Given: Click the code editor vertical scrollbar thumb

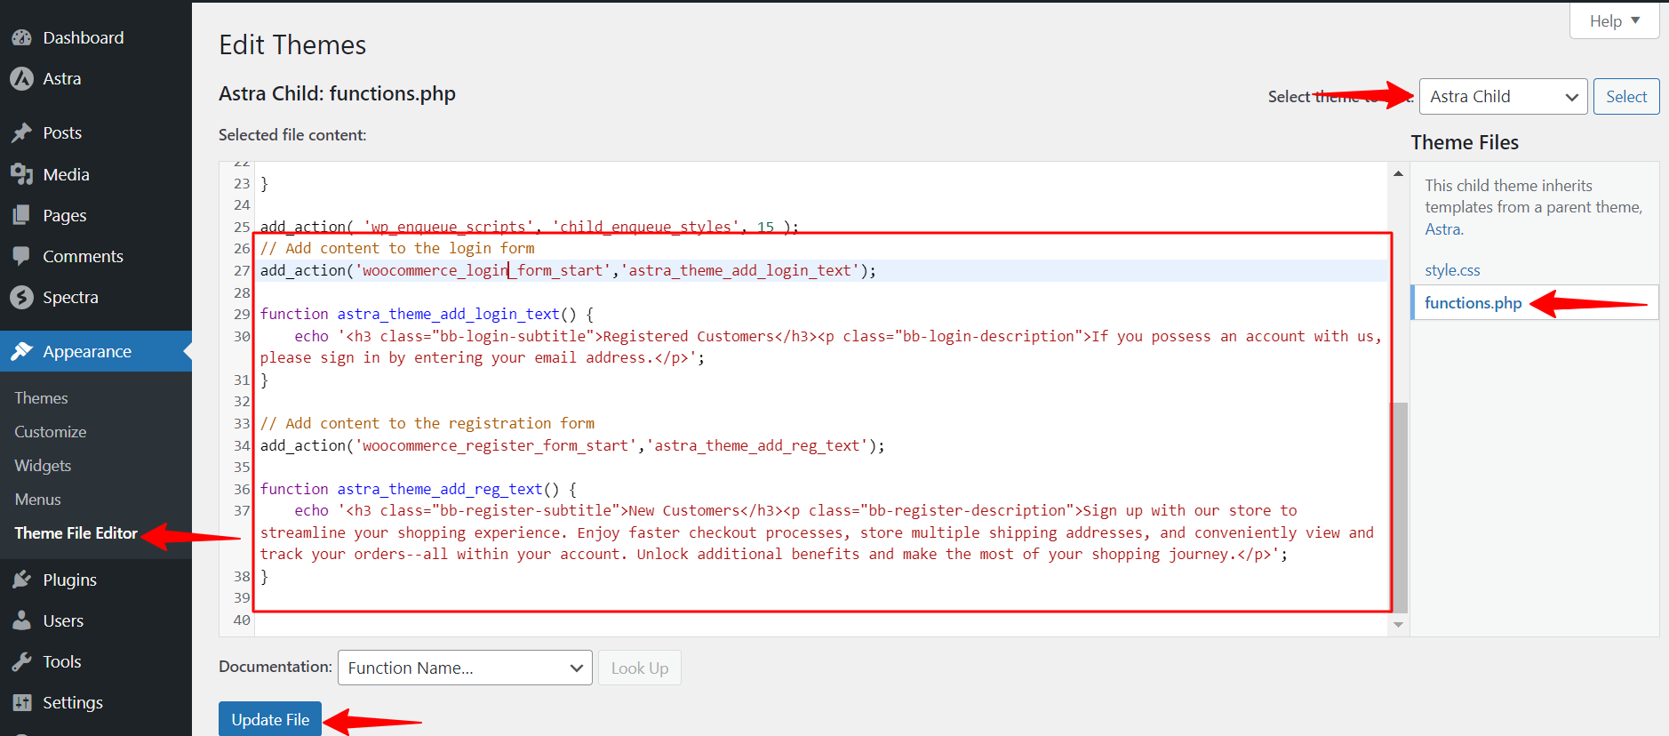Looking at the screenshot, I should (x=1399, y=507).
